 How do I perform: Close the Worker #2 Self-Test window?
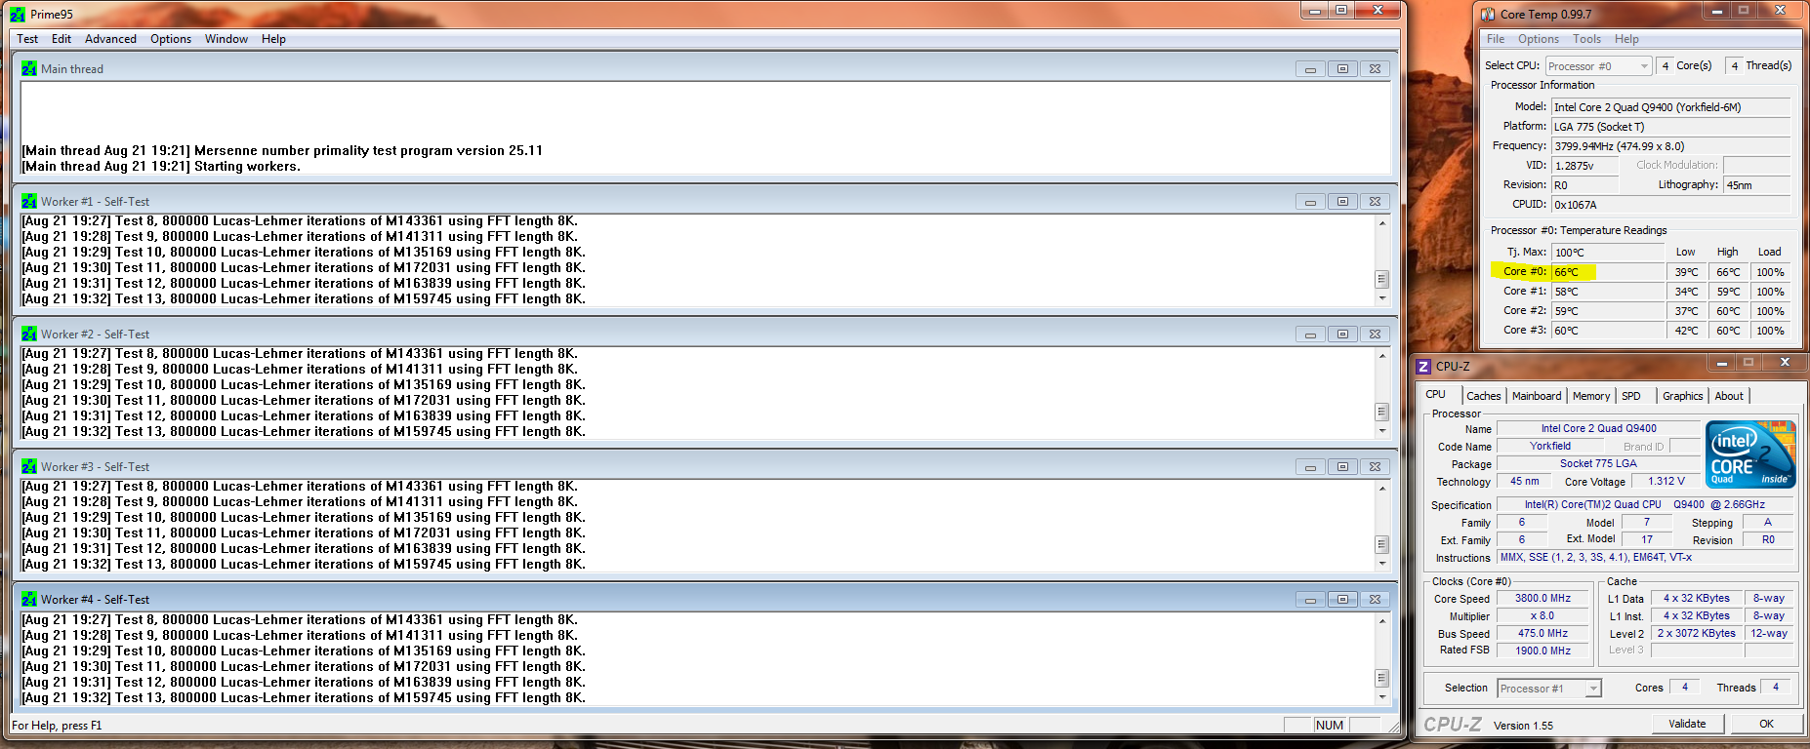tap(1375, 334)
